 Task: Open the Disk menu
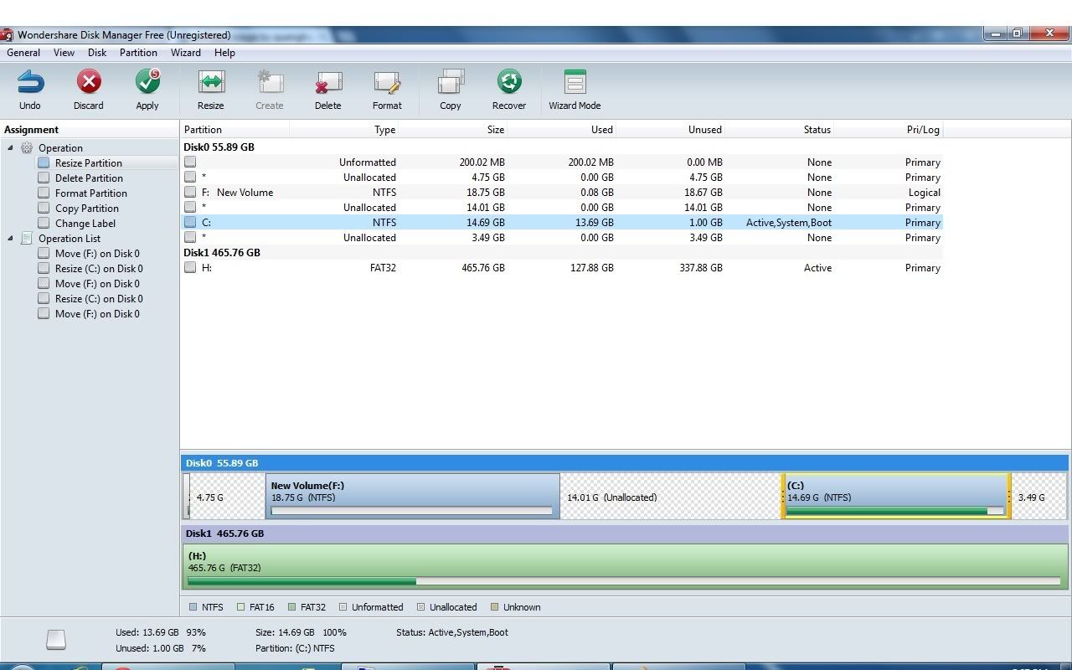tap(97, 53)
